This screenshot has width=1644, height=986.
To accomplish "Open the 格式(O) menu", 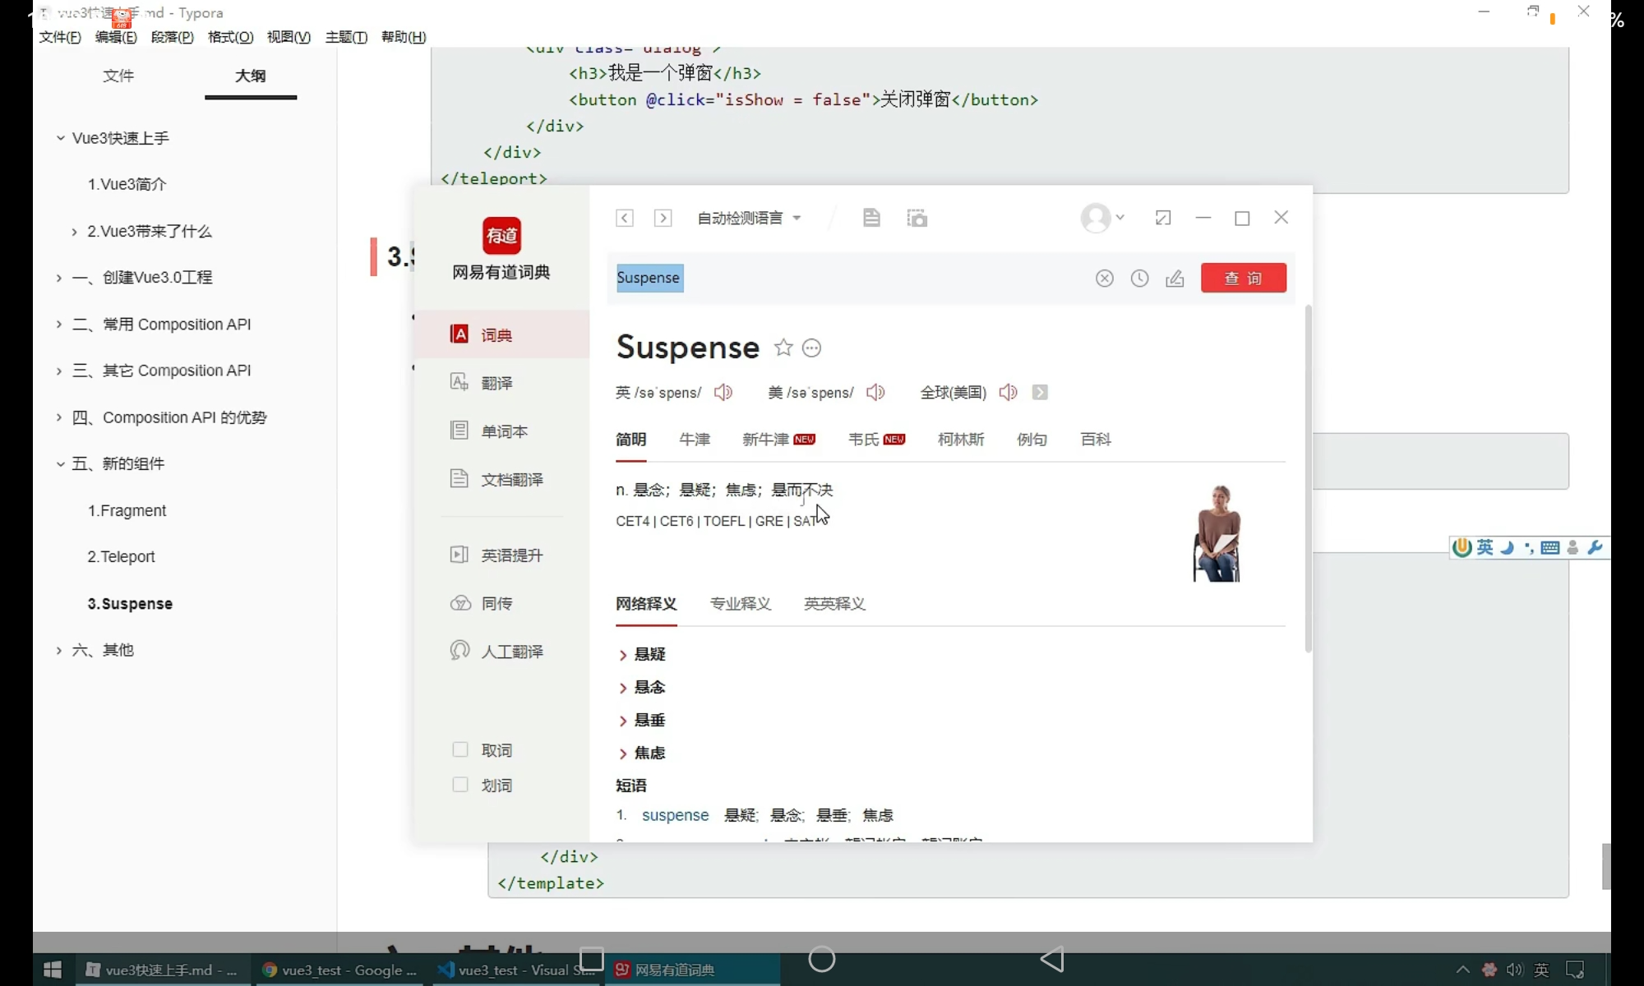I will pos(230,37).
